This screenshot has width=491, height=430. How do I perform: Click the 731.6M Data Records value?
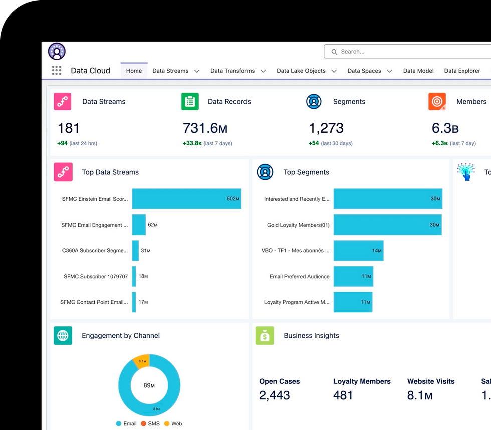pos(205,128)
